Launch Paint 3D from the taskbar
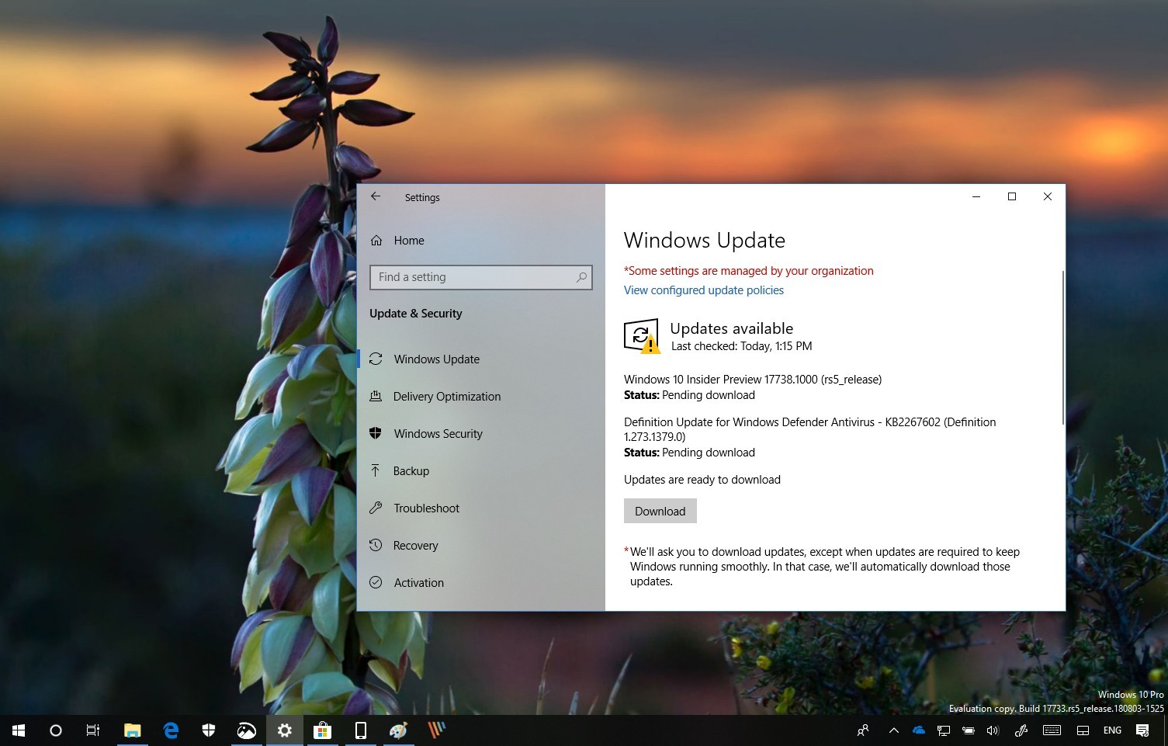This screenshot has width=1168, height=746. tap(399, 730)
